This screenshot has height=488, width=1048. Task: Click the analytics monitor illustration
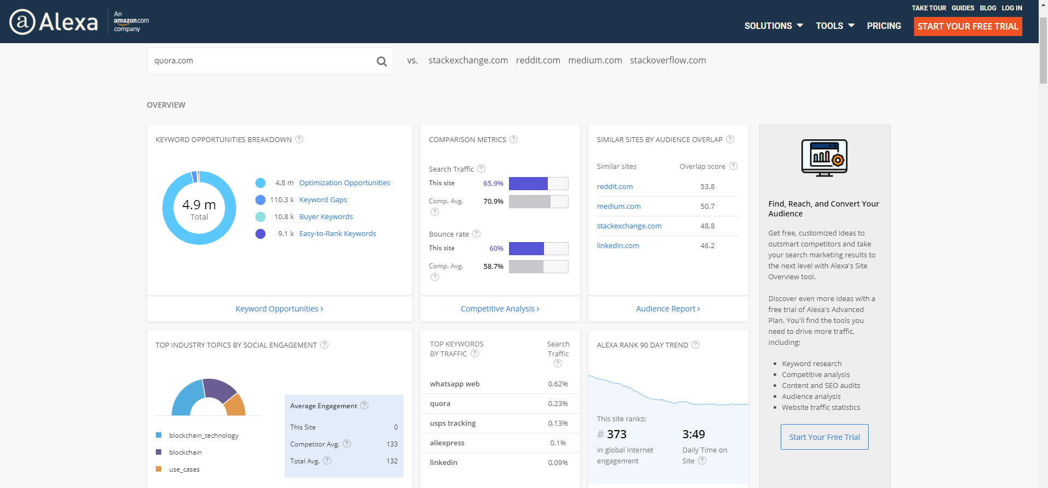(x=824, y=158)
